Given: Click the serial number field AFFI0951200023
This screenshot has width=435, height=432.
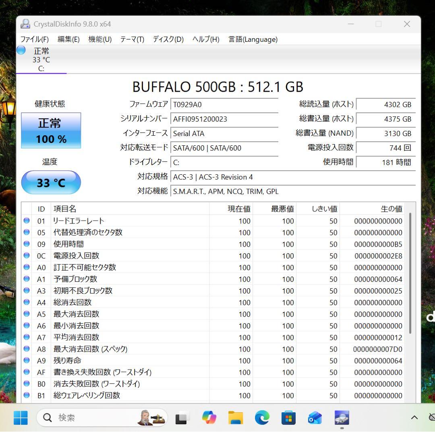Looking at the screenshot, I should 224,119.
